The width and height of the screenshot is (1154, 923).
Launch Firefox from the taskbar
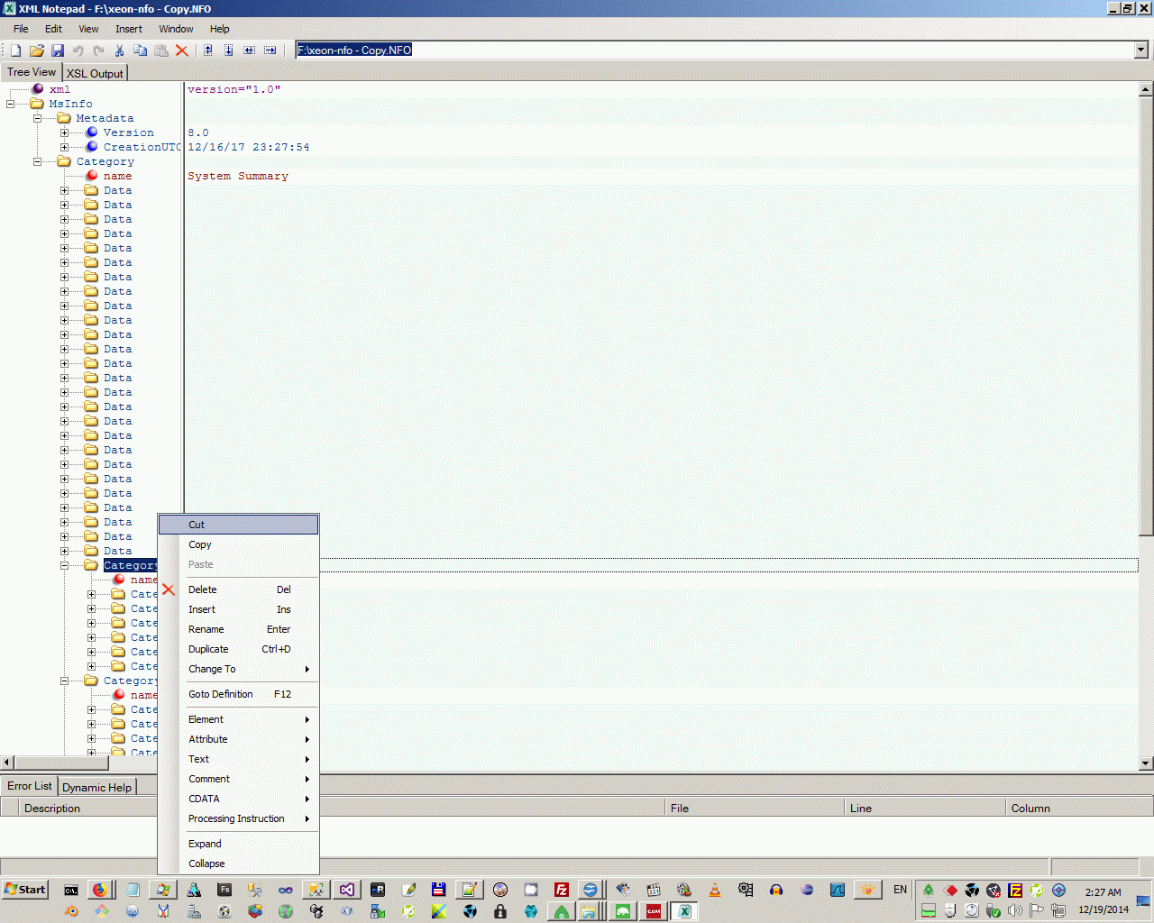(99, 890)
